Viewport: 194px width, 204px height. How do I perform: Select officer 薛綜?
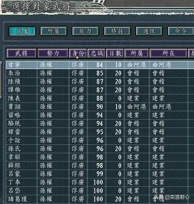(14, 165)
